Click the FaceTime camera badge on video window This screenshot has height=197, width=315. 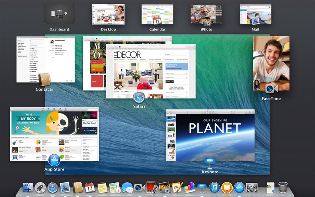click(271, 89)
